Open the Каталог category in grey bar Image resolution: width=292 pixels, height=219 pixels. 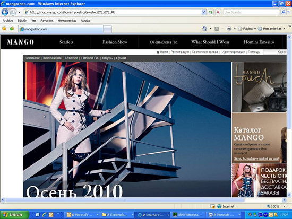[71, 58]
